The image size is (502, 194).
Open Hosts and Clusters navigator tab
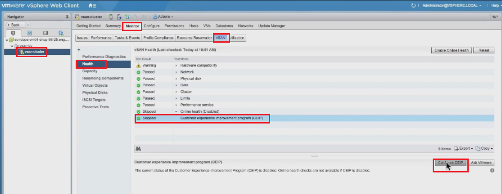point(13,33)
